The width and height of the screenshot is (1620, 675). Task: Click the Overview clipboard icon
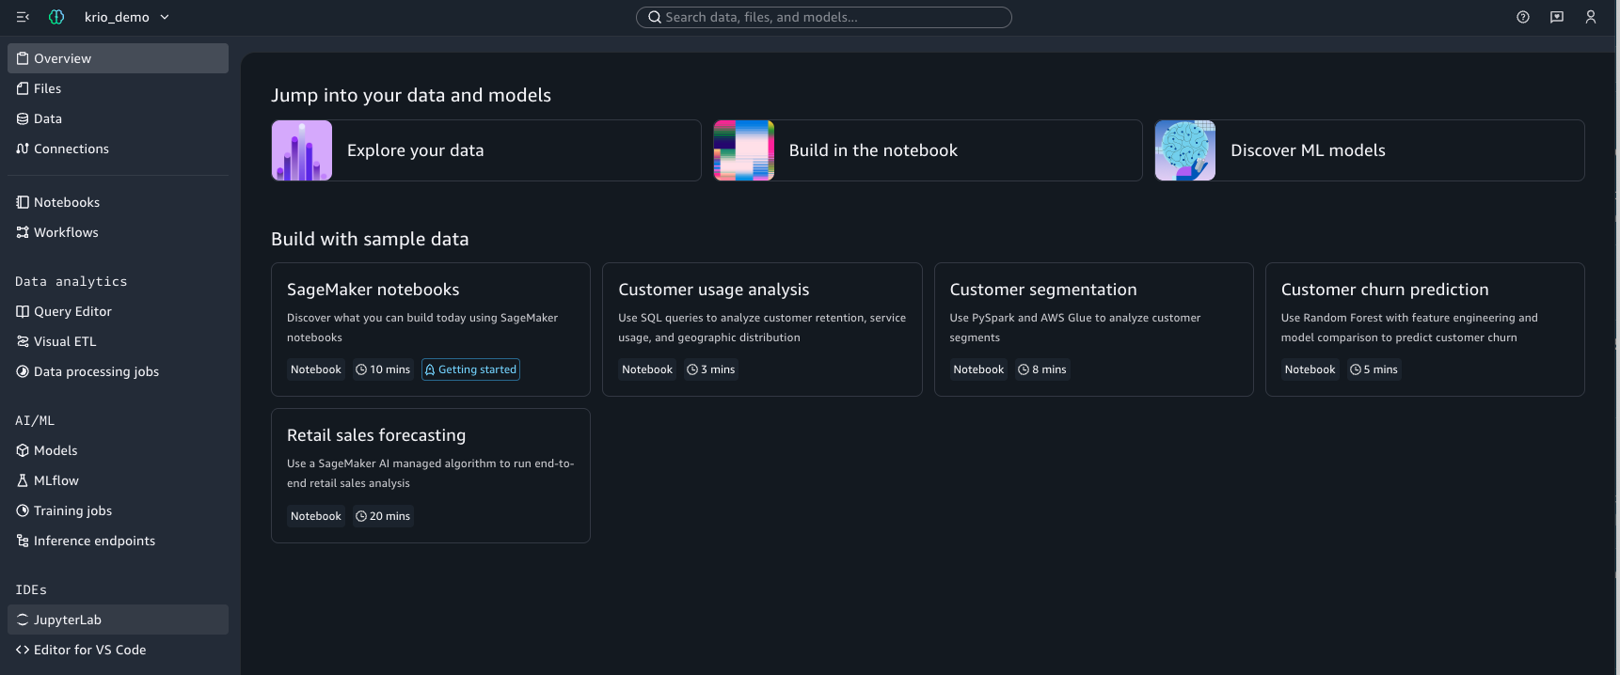point(23,58)
